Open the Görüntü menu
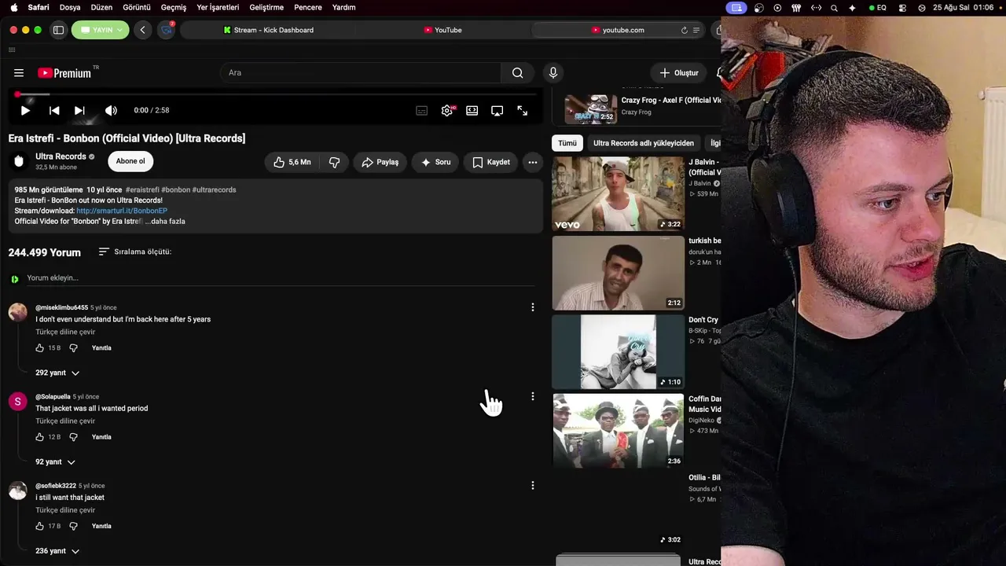The width and height of the screenshot is (1006, 566). (x=137, y=7)
